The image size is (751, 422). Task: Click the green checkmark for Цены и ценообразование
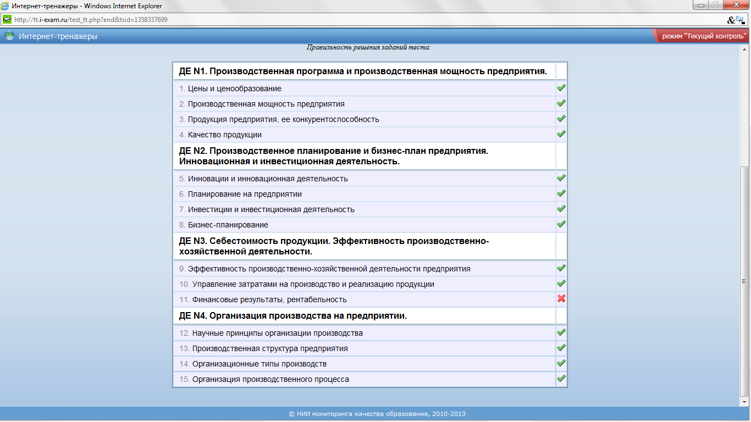tap(561, 88)
